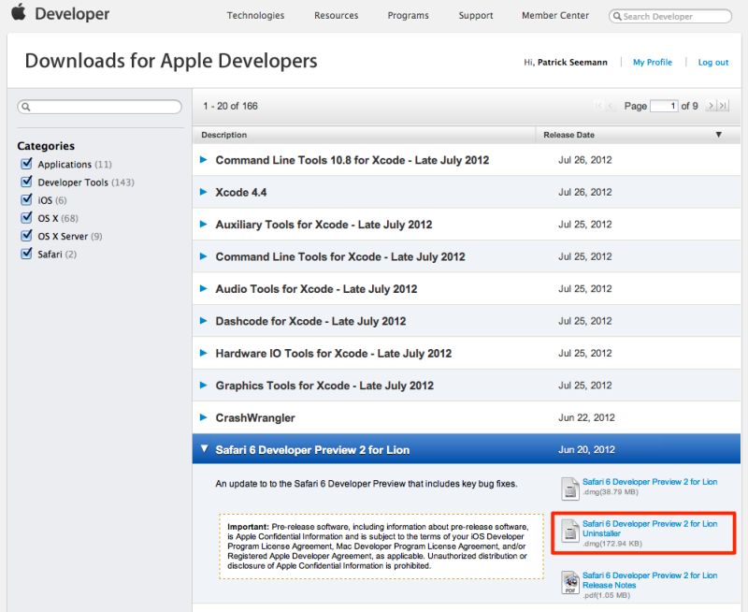Sort by the Description column header

223,135
